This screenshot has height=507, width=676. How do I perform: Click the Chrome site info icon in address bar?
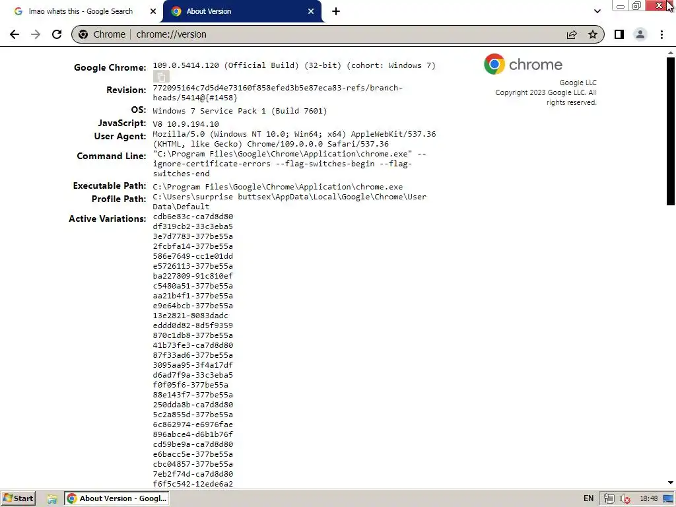(x=83, y=34)
